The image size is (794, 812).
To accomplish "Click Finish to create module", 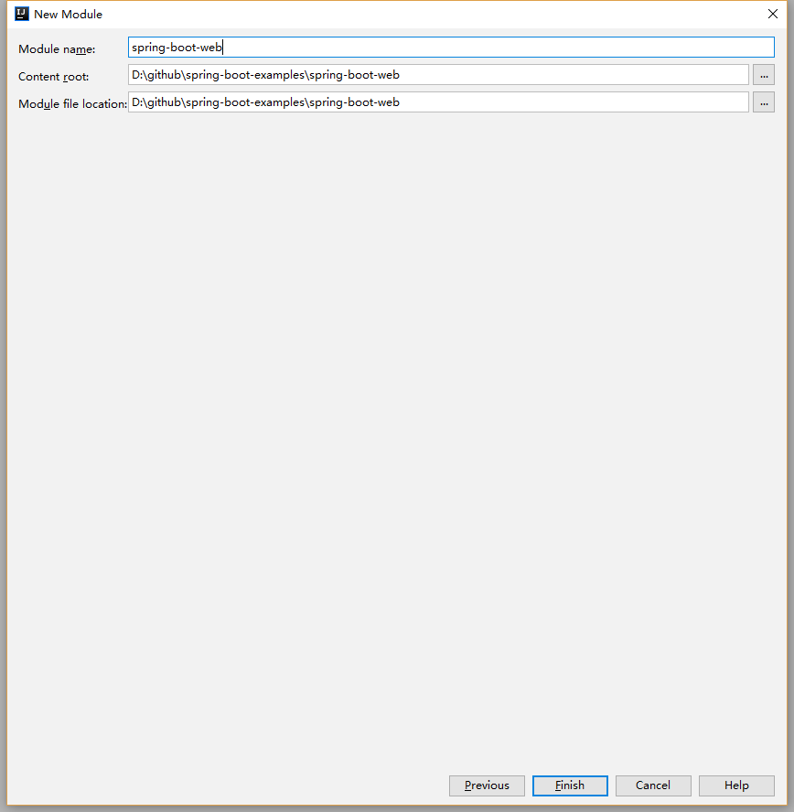I will (570, 785).
